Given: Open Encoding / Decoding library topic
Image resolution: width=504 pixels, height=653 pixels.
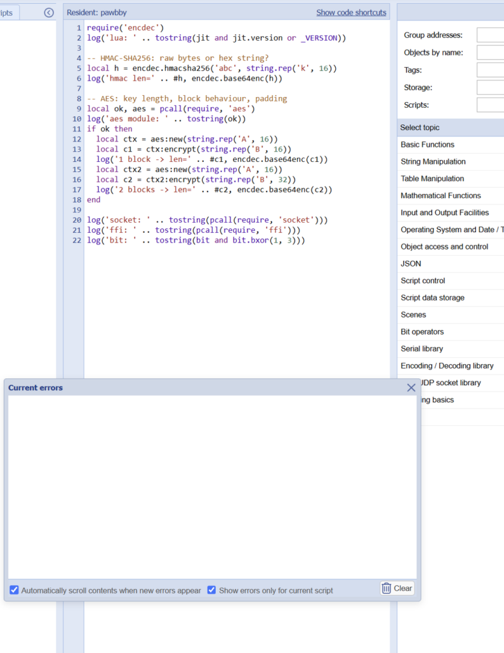Looking at the screenshot, I should pos(450,366).
